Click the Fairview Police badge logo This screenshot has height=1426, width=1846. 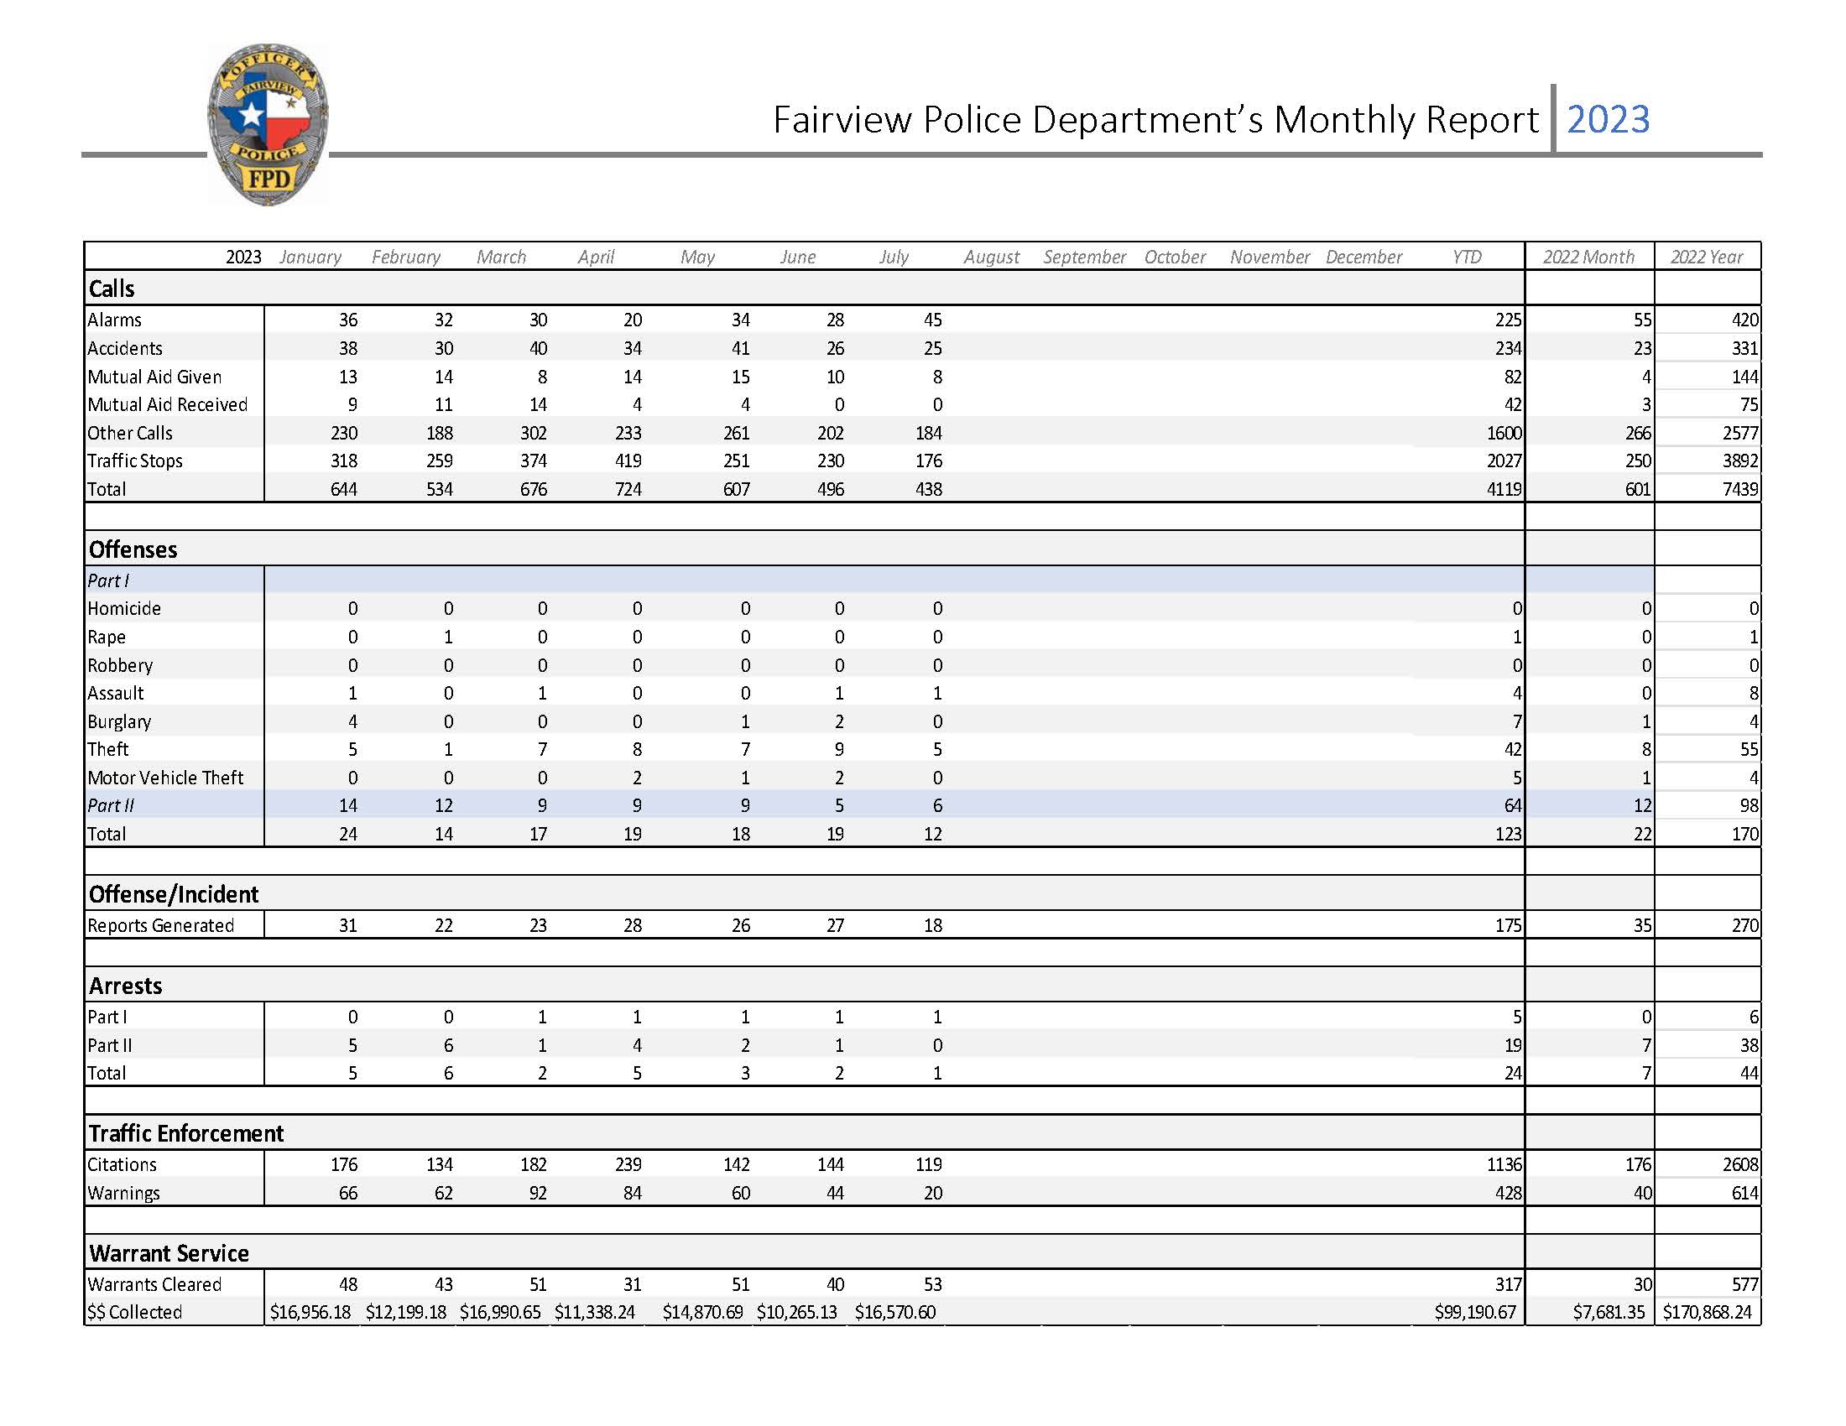[268, 125]
